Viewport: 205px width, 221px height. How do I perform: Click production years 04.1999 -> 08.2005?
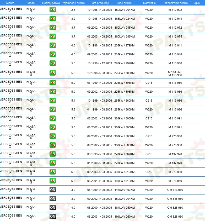click(x=100, y=109)
